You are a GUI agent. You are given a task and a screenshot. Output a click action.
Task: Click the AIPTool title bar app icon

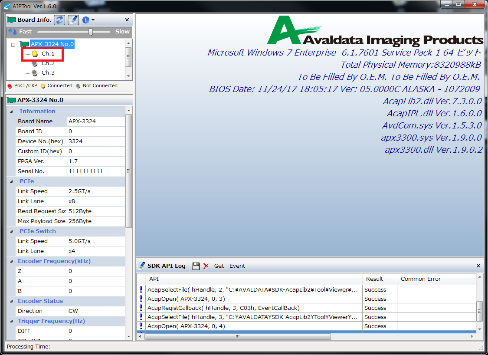[x=7, y=6]
